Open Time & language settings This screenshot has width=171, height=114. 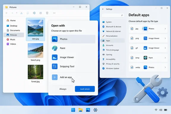point(113,50)
